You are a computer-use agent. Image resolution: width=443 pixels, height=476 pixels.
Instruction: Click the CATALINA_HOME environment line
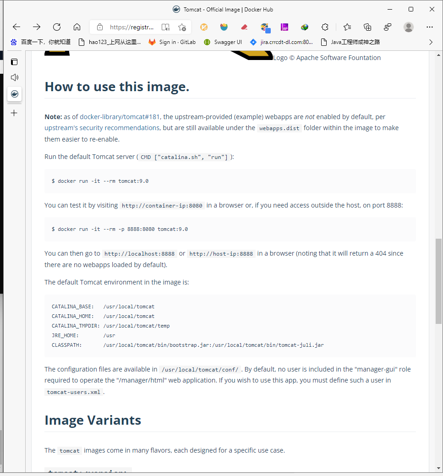[103, 316]
